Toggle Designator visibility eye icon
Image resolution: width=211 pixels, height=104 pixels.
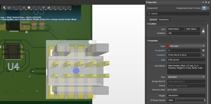[203, 50]
